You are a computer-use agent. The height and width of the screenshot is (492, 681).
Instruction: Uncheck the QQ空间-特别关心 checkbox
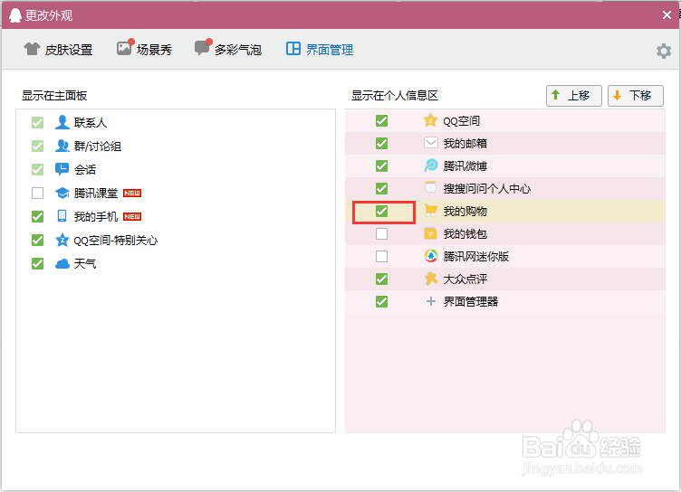click(x=38, y=240)
